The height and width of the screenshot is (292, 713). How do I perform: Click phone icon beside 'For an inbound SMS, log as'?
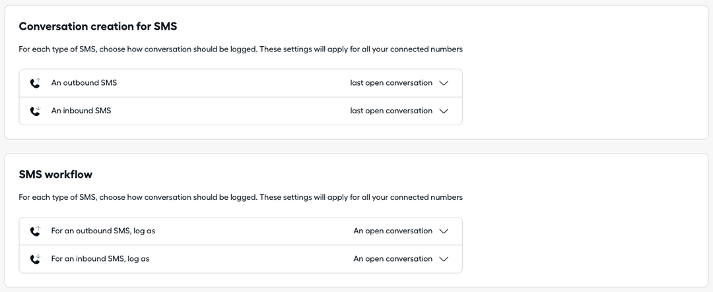pyautogui.click(x=36, y=259)
